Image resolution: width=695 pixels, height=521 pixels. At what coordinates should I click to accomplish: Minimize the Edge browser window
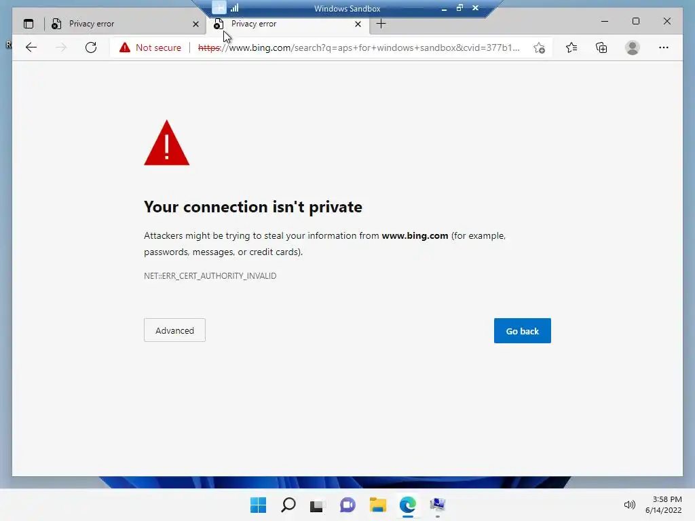pyautogui.click(x=605, y=21)
